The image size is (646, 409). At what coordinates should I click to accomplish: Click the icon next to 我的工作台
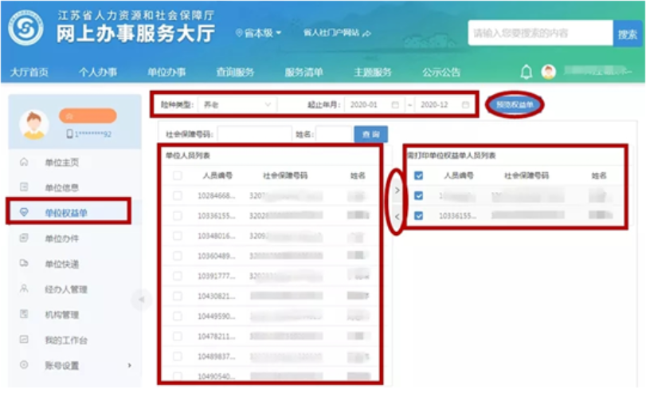pos(24,340)
